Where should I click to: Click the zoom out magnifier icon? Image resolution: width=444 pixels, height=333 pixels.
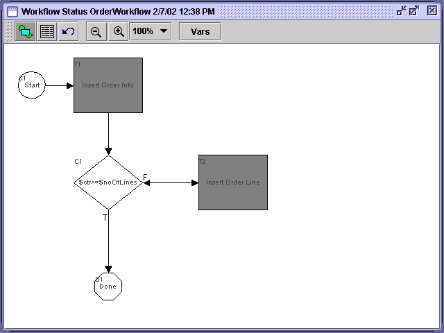tap(96, 31)
